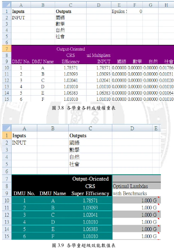This screenshot has height=248, width=174.
Task: Click the red comment marker on DMU A's lambda cell
Action: [159, 197]
